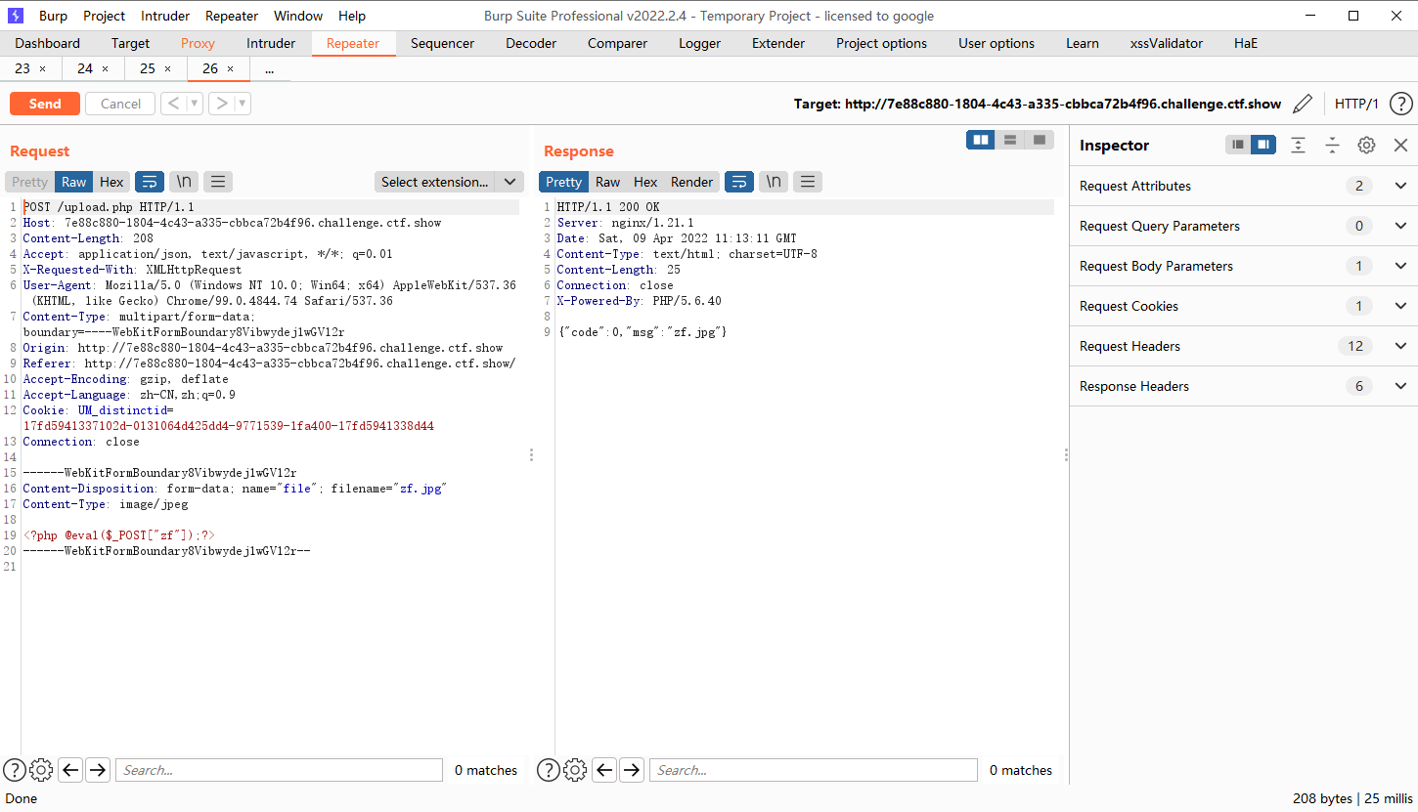Switch Inspector to docked right layout
The height and width of the screenshot is (812, 1418).
pyautogui.click(x=1263, y=145)
